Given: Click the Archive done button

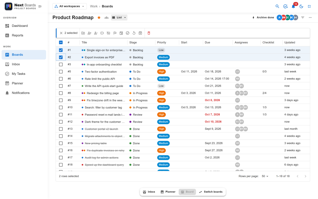Looking at the screenshot, I should tap(263, 17).
